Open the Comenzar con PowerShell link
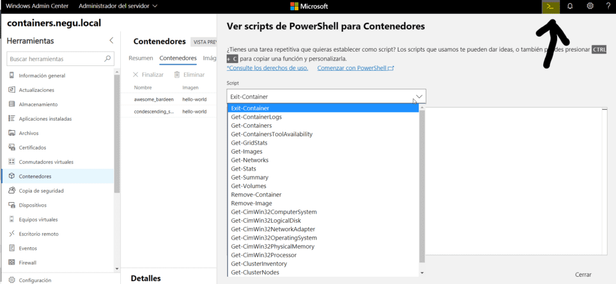The height and width of the screenshot is (284, 616). [x=355, y=68]
